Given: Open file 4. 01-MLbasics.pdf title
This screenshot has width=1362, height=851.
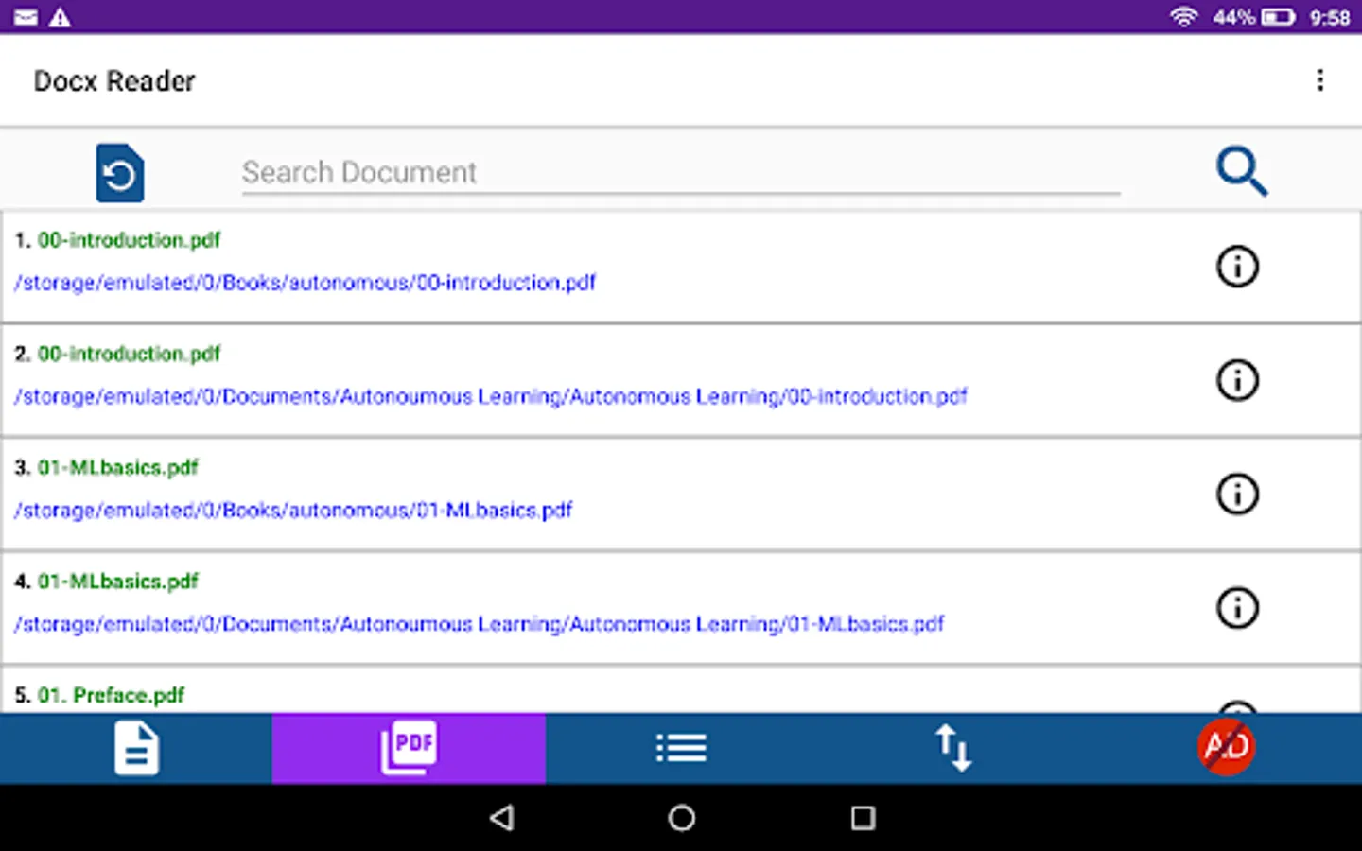Looking at the screenshot, I should pos(106,582).
